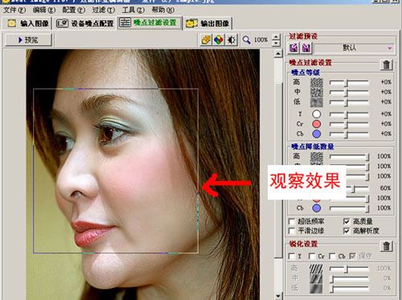Click the 噪点等级 Cr slider
This screenshot has height=300, width=402.
pyautogui.click(x=349, y=124)
